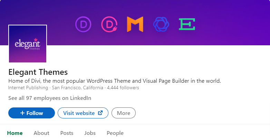This screenshot has width=270, height=139.
Task: Click the plus icon on Follow
Action: point(22,113)
